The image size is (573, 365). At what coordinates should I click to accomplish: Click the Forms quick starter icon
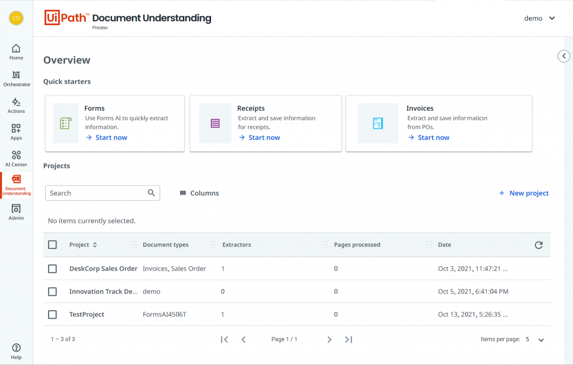[x=66, y=124]
